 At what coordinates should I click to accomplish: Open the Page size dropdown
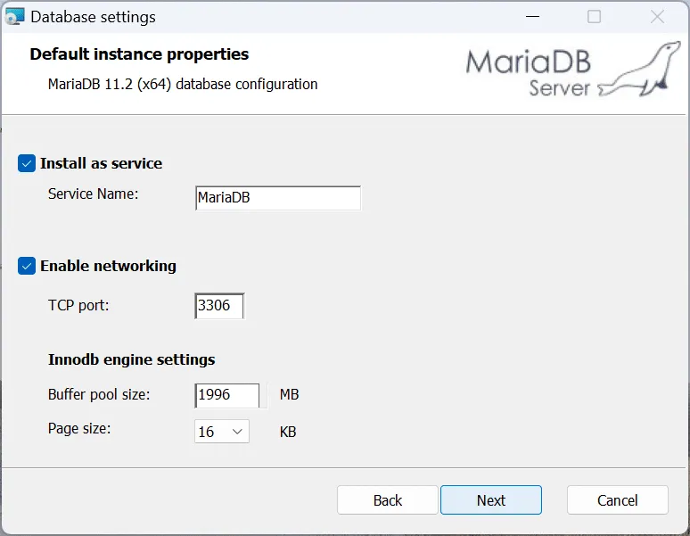pos(222,432)
